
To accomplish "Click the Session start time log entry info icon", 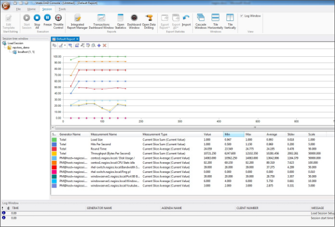I will coord(3,218).
